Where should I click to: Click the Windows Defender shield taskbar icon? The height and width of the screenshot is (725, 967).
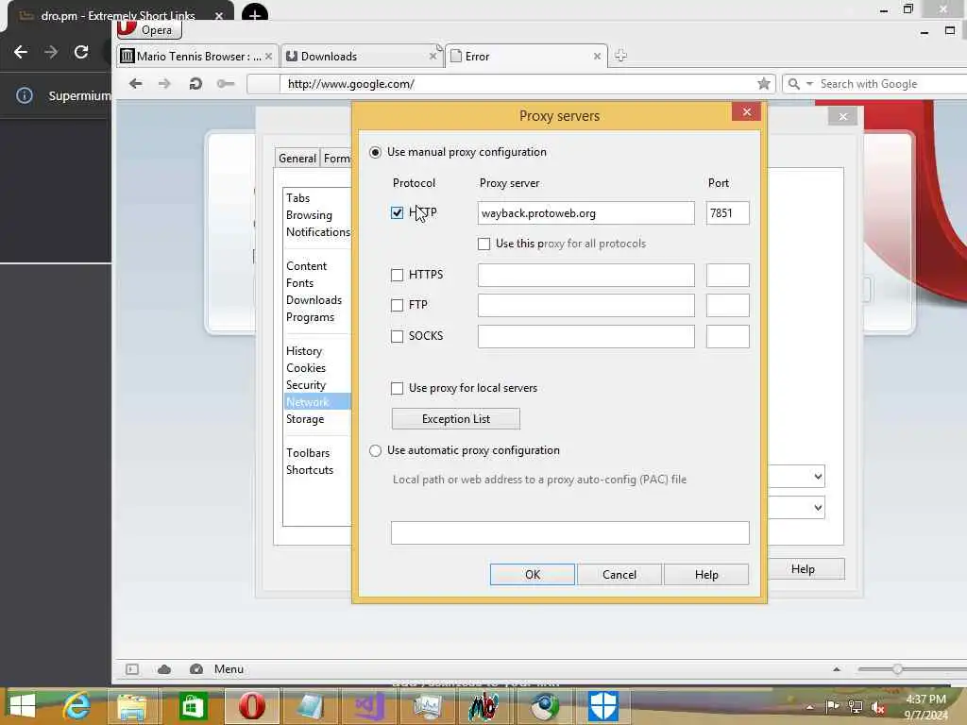coord(602,706)
